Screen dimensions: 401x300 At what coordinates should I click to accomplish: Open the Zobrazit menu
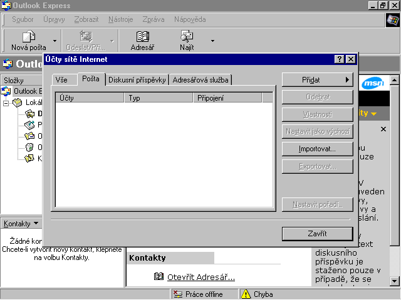pyautogui.click(x=86, y=19)
